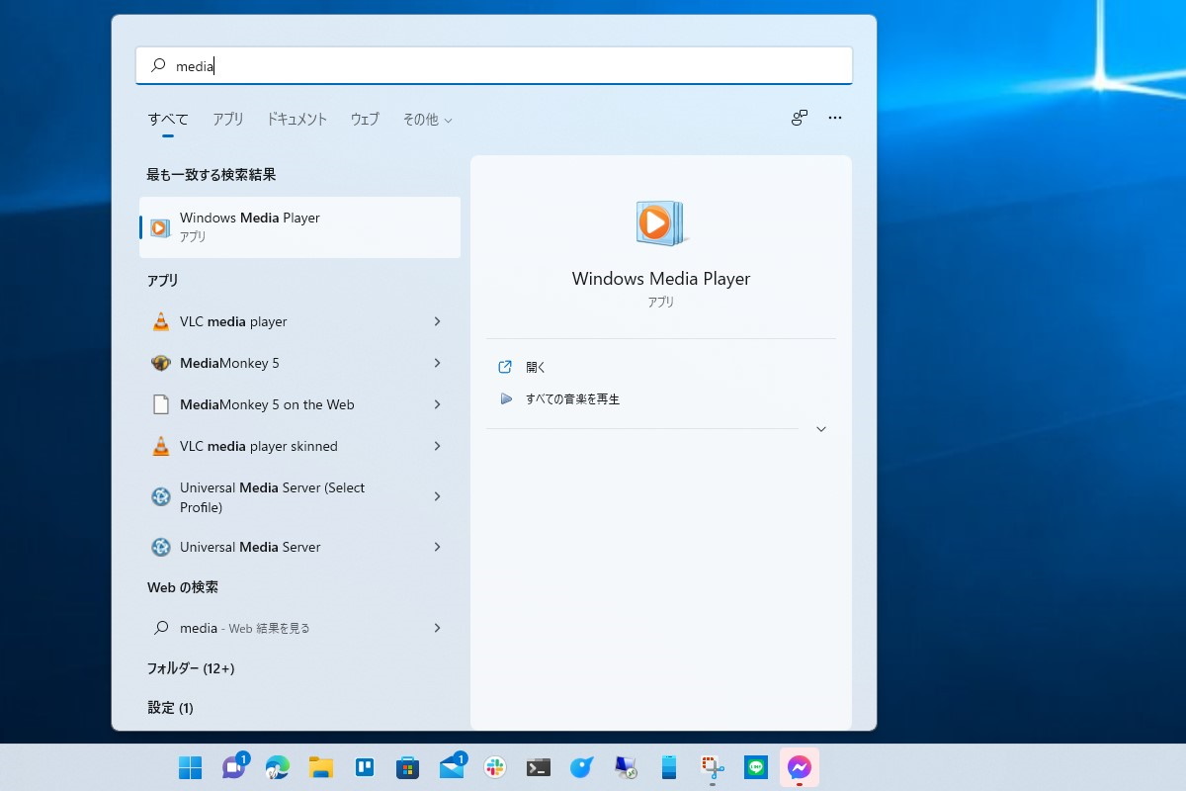This screenshot has width=1186, height=791.
Task: Click the search options ellipsis icon
Action: pyautogui.click(x=834, y=118)
